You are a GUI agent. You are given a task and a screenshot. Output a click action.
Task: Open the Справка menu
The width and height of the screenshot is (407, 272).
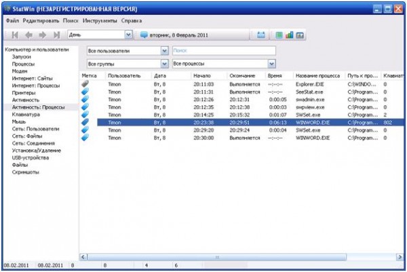click(x=132, y=20)
